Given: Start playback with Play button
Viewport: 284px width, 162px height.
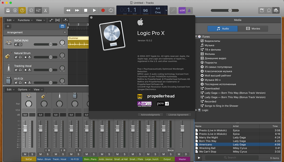Looking at the screenshot, I should coord(94,11).
